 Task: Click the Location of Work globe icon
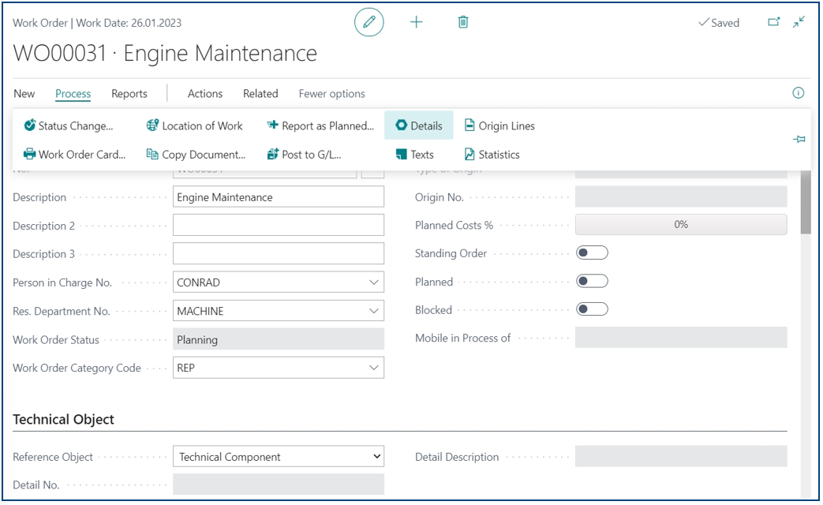153,125
